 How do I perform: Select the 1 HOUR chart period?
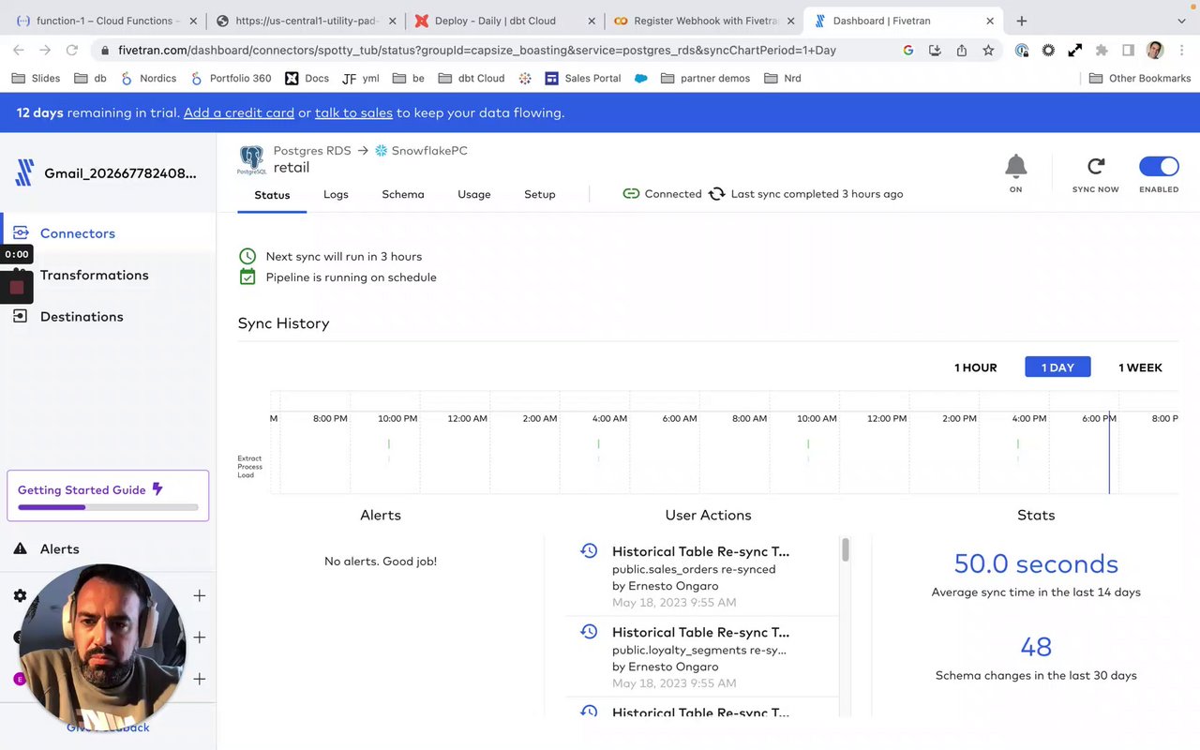point(976,367)
